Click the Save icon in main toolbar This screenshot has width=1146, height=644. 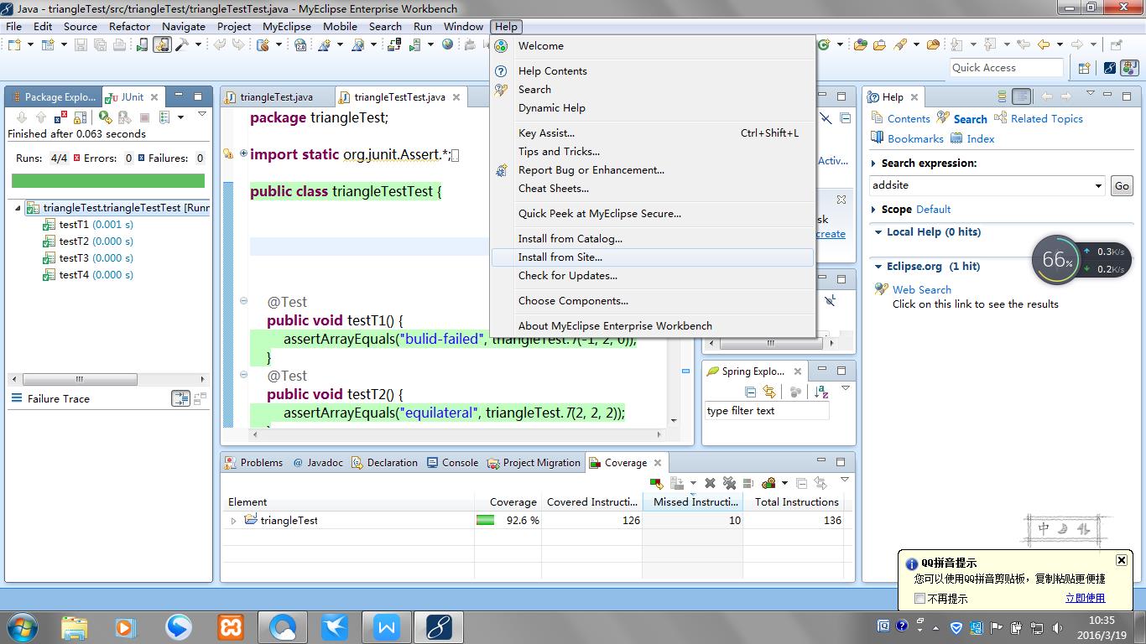coord(81,44)
